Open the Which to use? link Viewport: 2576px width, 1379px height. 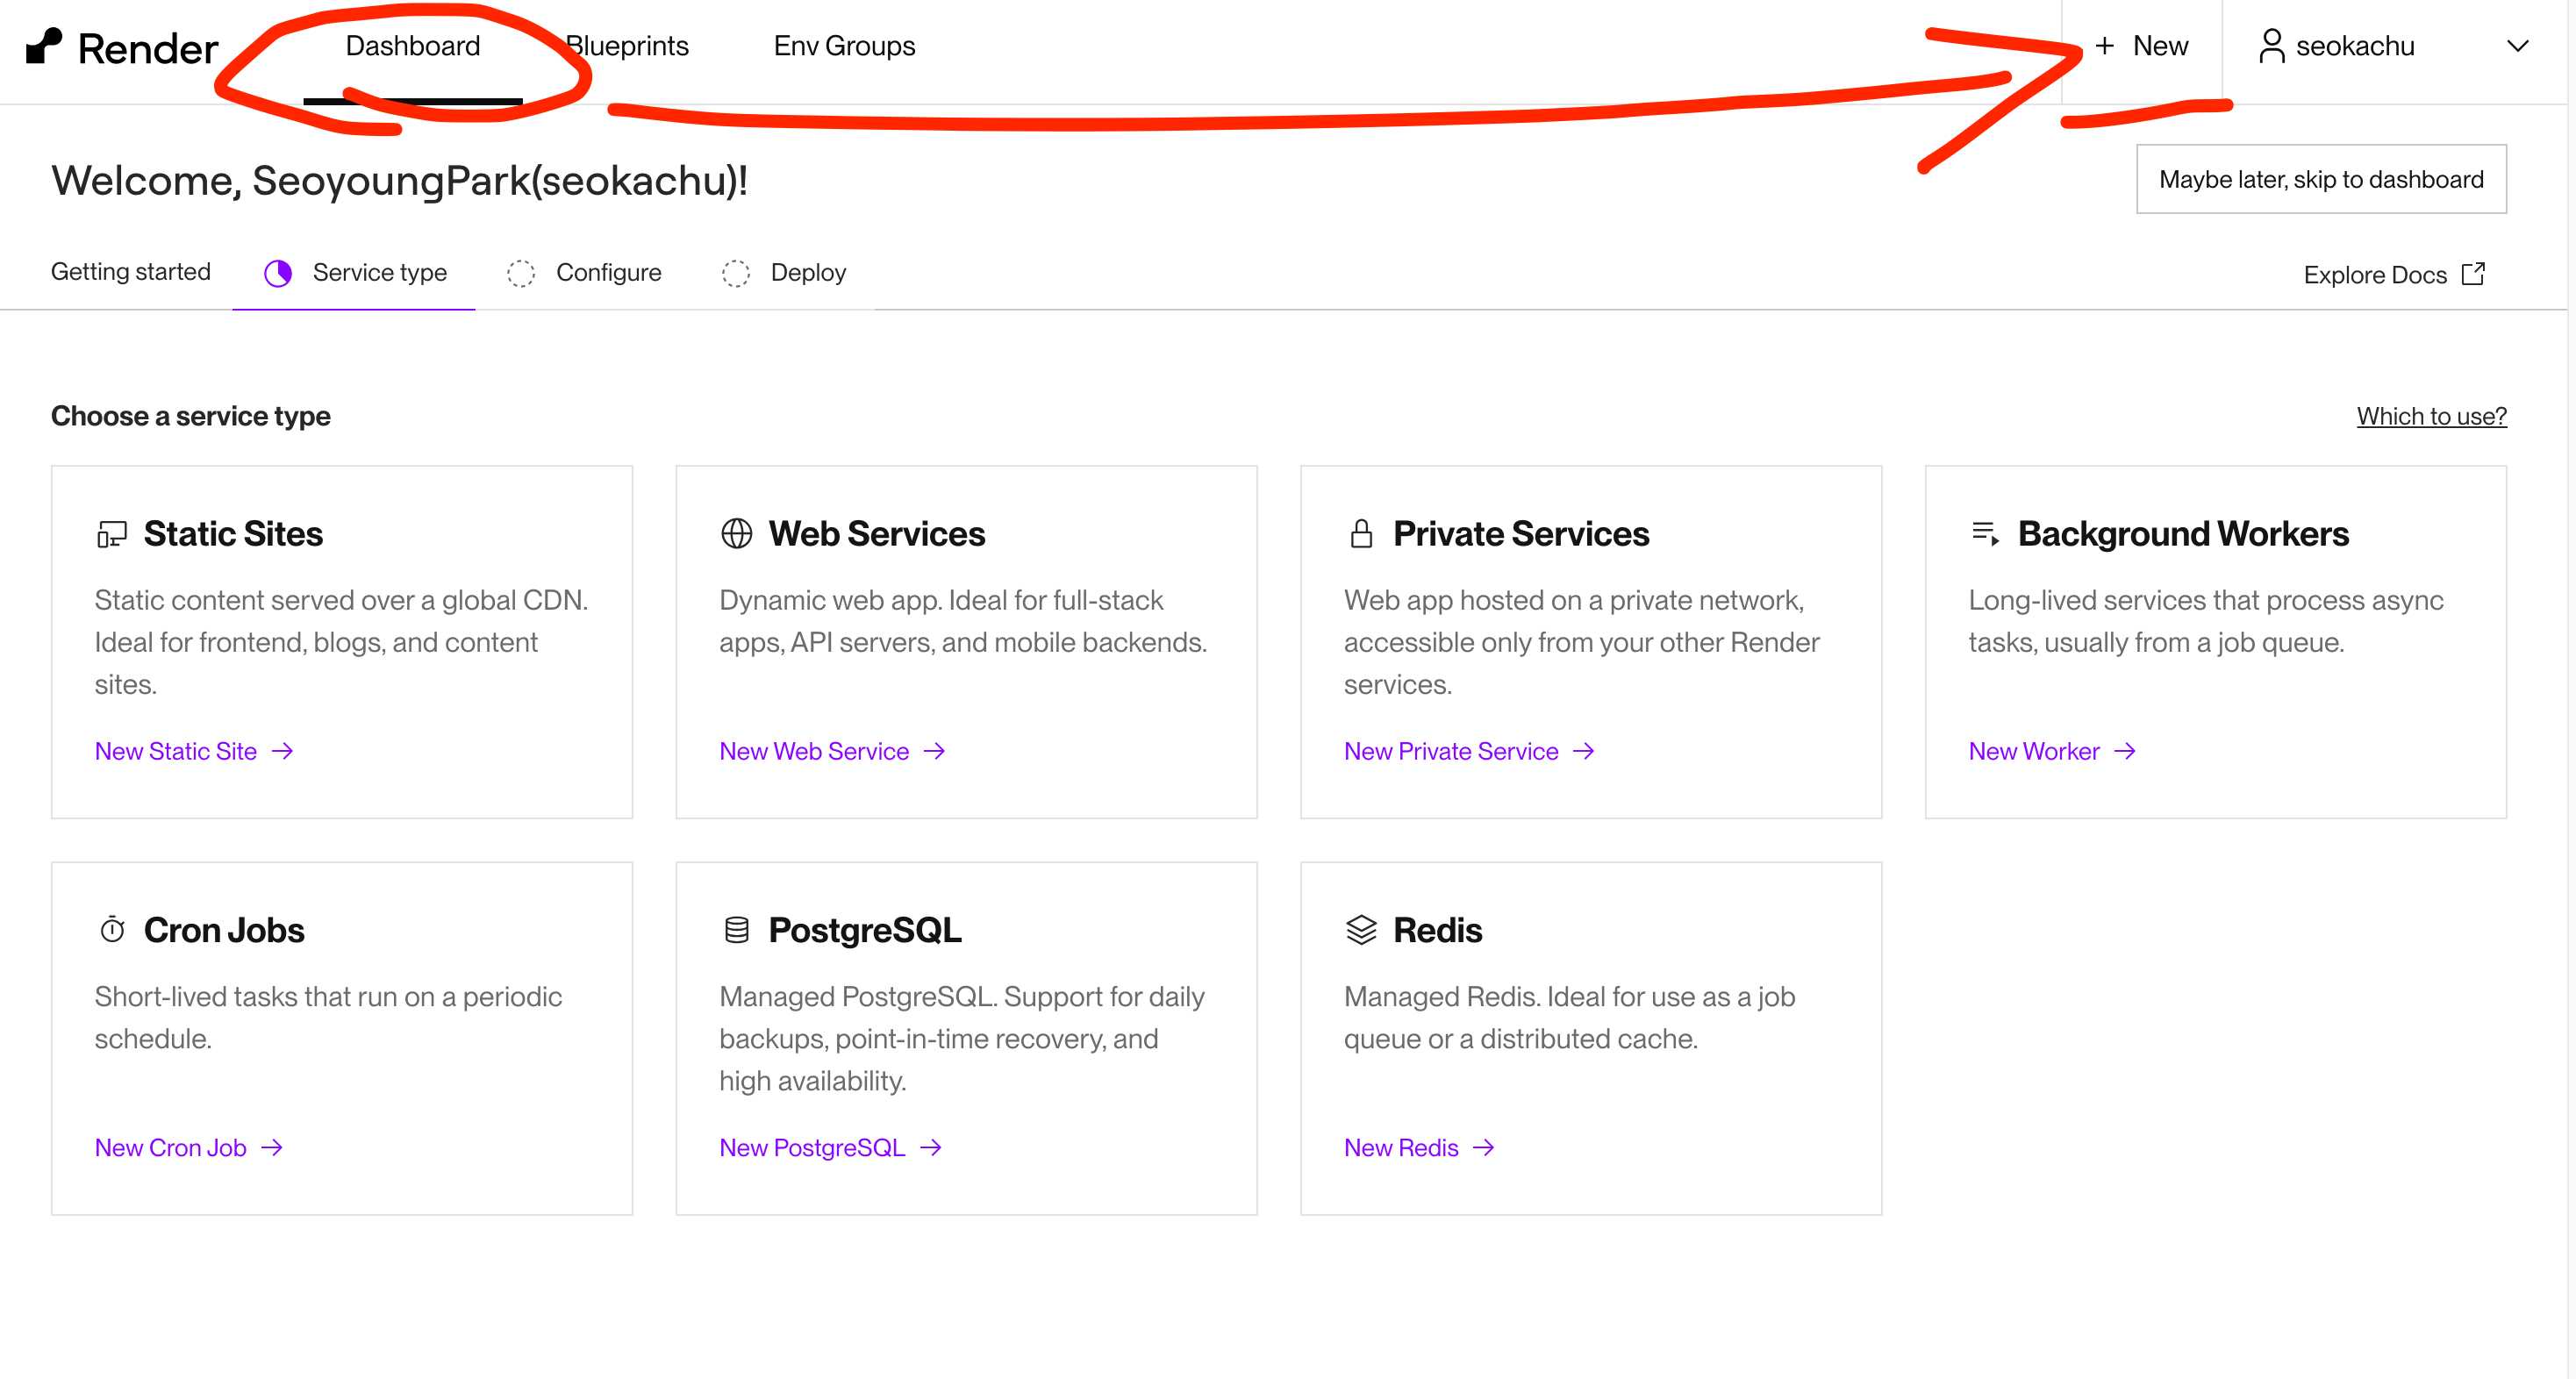click(2431, 416)
